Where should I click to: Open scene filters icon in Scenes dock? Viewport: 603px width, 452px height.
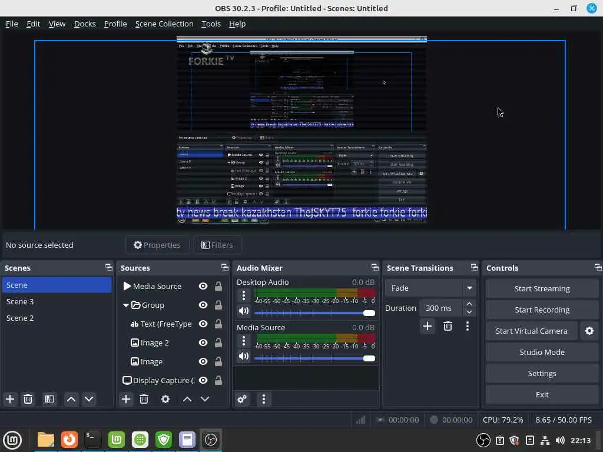pos(49,399)
